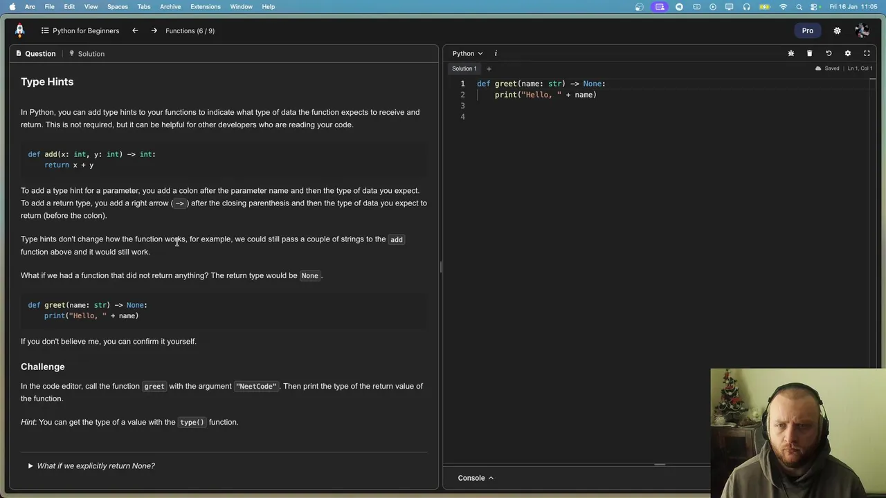Toggle the site theme sun icon

point(837,30)
